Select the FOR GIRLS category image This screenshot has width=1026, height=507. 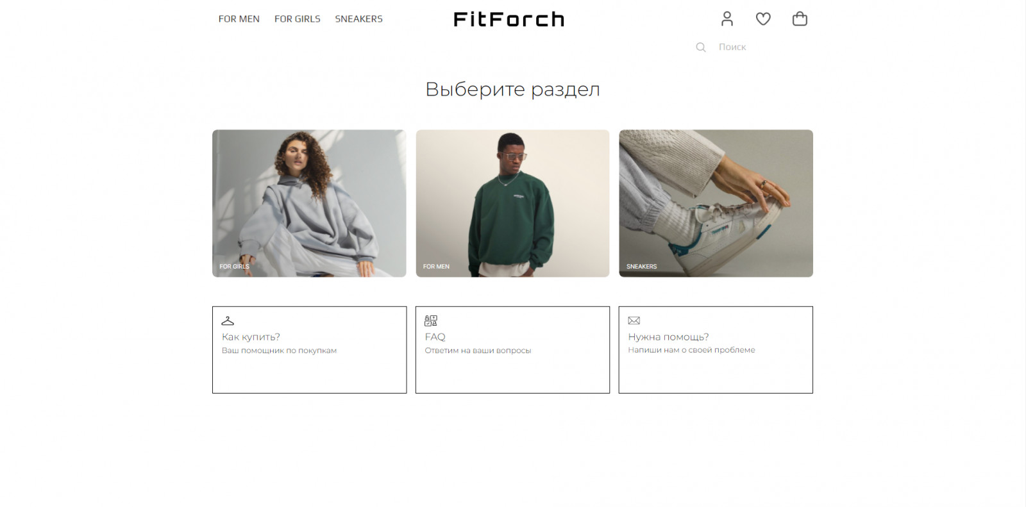[309, 203]
